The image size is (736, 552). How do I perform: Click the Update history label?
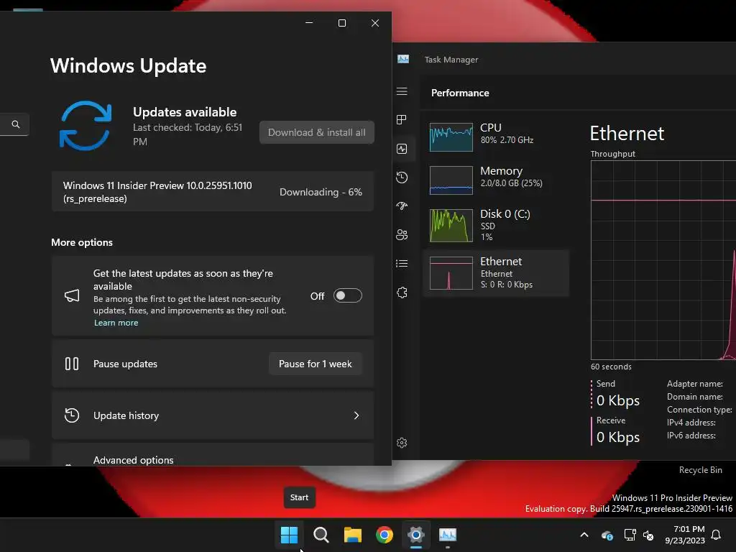tap(126, 415)
